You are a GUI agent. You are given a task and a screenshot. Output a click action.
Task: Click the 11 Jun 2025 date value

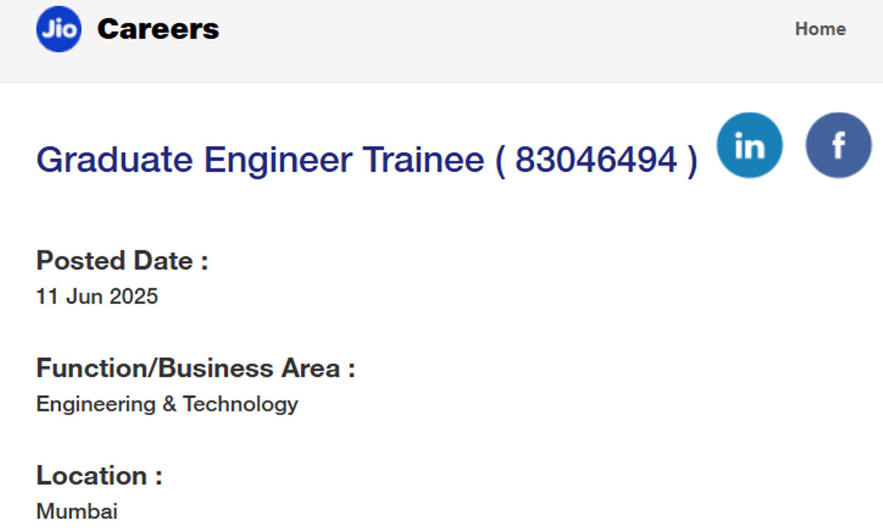[x=97, y=297]
